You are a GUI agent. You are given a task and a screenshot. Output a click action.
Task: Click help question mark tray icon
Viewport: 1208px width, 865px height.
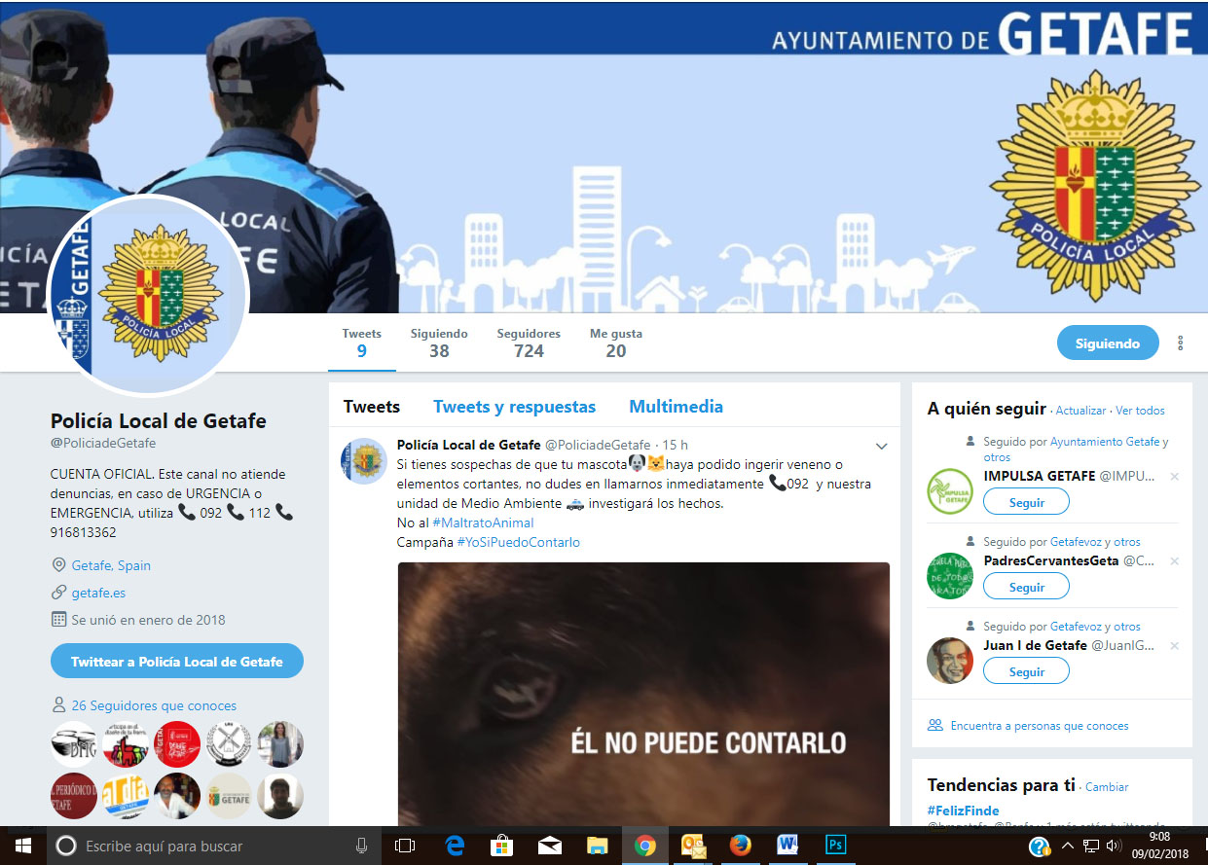click(x=1040, y=846)
